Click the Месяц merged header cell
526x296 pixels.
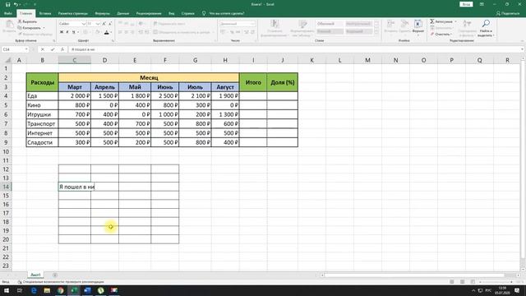tap(149, 77)
